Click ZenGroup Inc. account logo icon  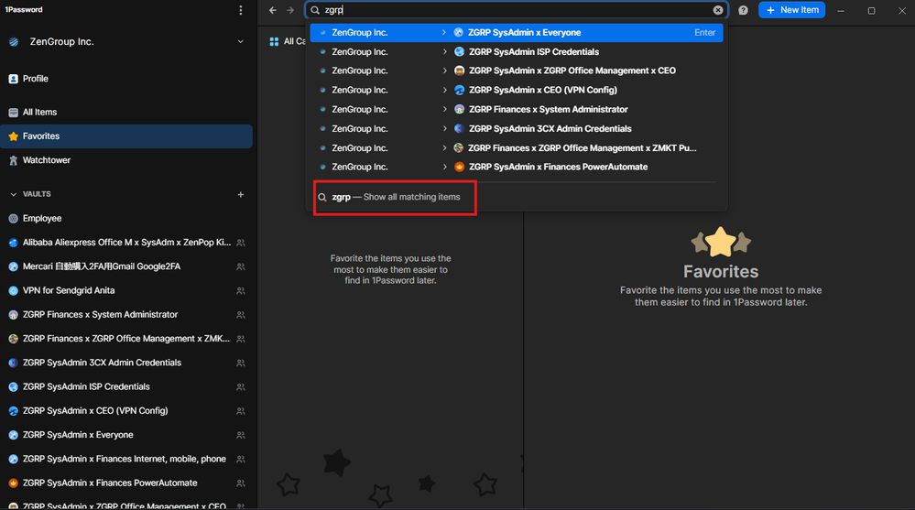click(14, 41)
